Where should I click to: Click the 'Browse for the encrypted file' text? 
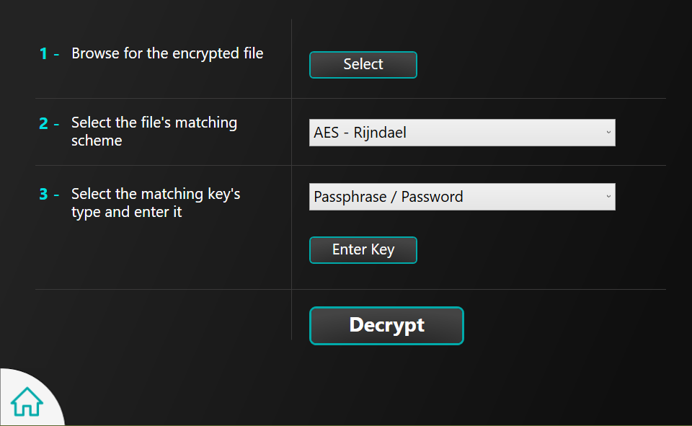(x=167, y=53)
